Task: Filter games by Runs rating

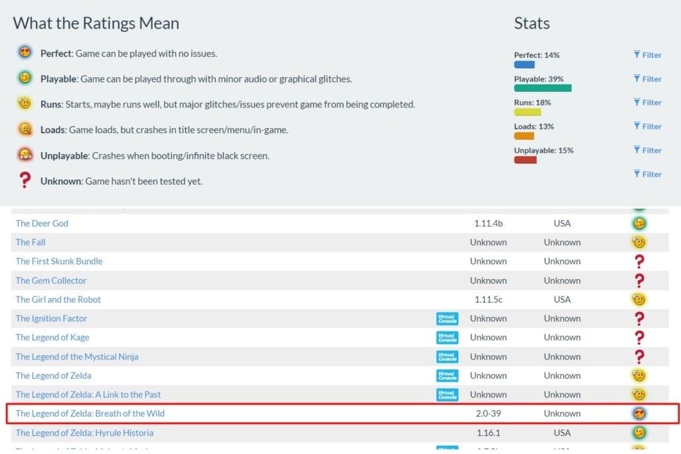Action: pos(648,102)
